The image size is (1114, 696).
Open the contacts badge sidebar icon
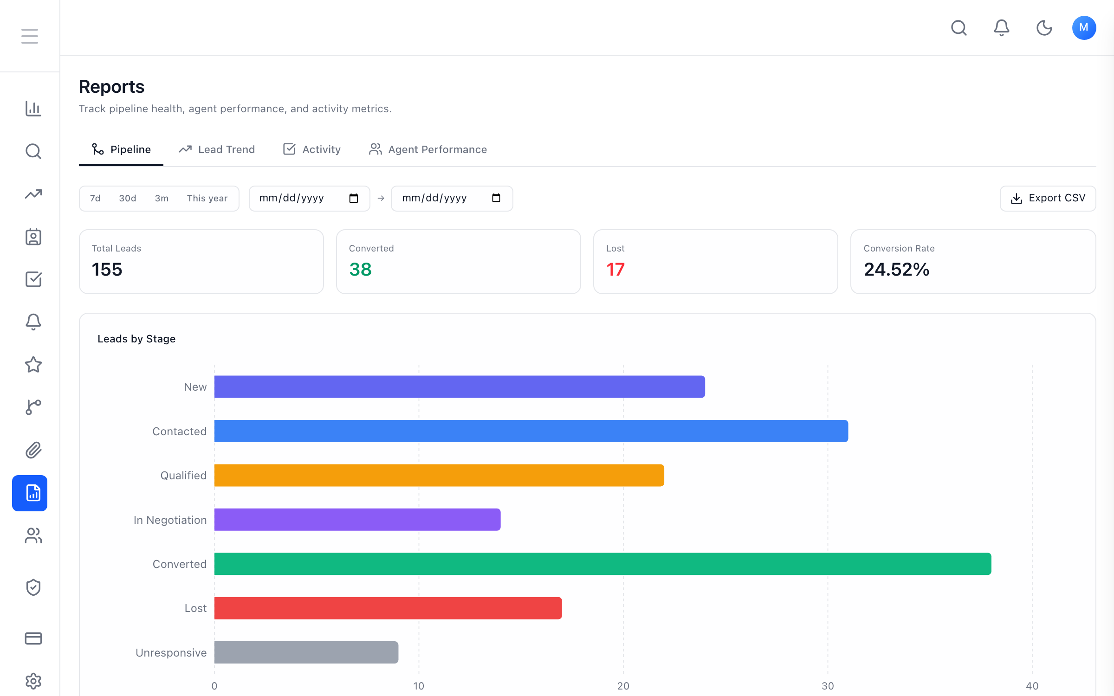33,237
